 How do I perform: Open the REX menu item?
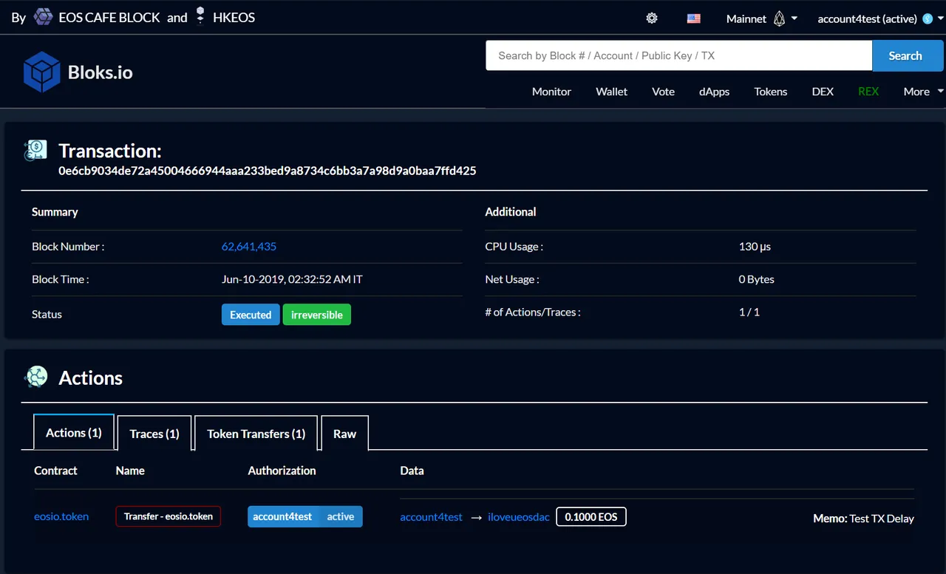coord(868,92)
